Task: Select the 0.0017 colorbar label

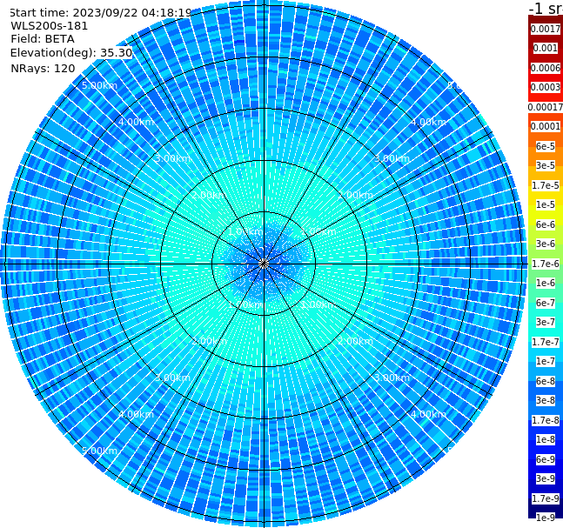Action: pyautogui.click(x=546, y=29)
